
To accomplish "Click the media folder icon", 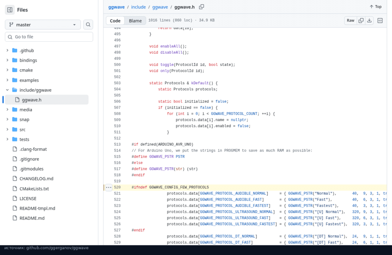I will 15,110.
